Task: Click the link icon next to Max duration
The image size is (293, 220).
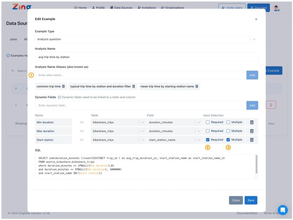Action: (x=82, y=131)
